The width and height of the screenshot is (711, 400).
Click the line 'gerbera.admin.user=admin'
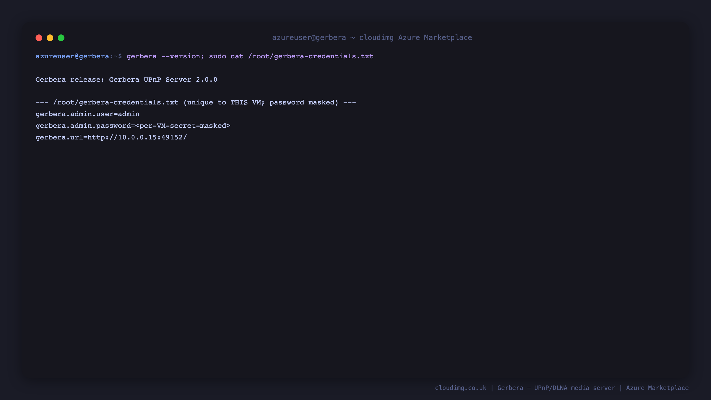pos(87,114)
